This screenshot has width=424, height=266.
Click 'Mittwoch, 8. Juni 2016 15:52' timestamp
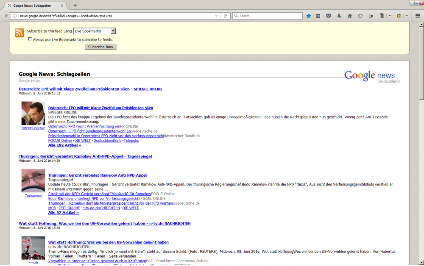click(39, 94)
